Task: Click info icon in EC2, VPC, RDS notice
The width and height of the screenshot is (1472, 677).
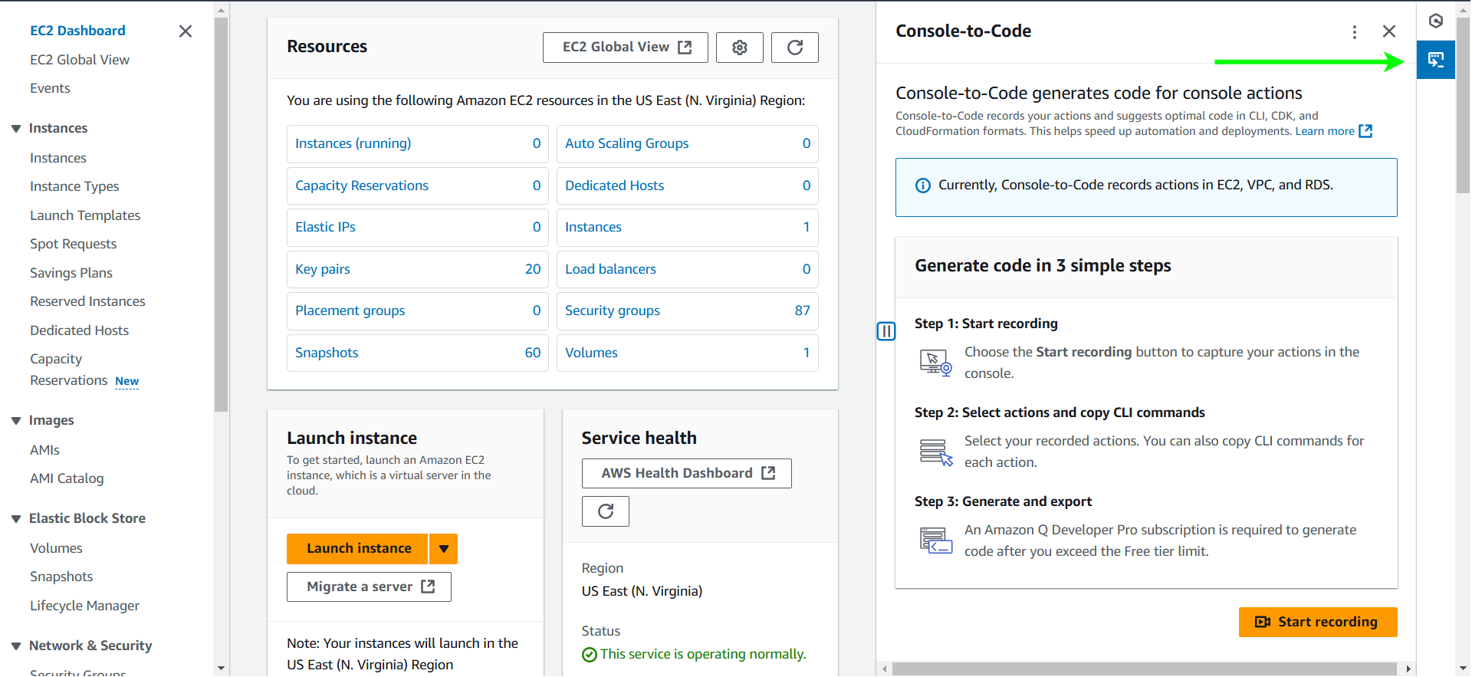Action: pos(923,186)
